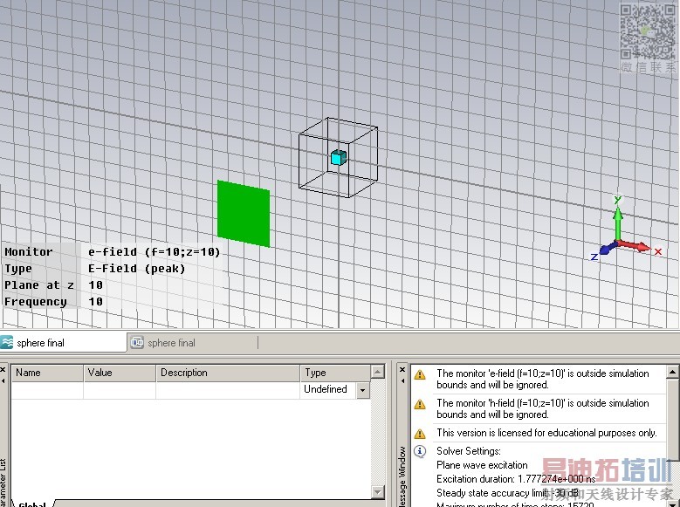Click warning icon for educational license message
The image size is (680, 507).
pyautogui.click(x=420, y=434)
